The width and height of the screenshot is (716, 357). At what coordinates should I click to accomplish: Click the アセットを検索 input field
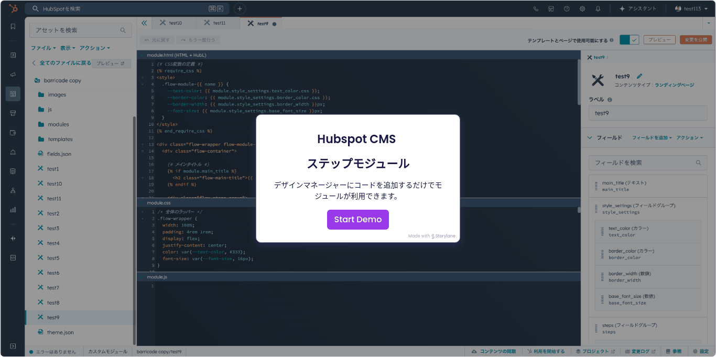pyautogui.click(x=80, y=30)
